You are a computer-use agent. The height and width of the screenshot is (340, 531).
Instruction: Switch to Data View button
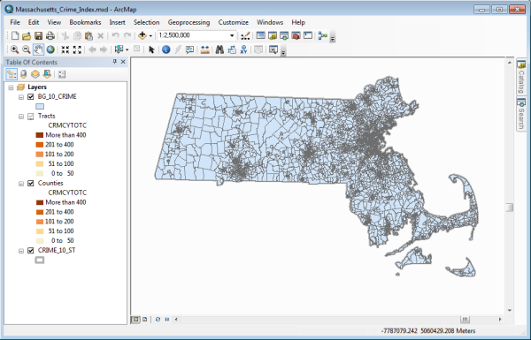pos(135,319)
